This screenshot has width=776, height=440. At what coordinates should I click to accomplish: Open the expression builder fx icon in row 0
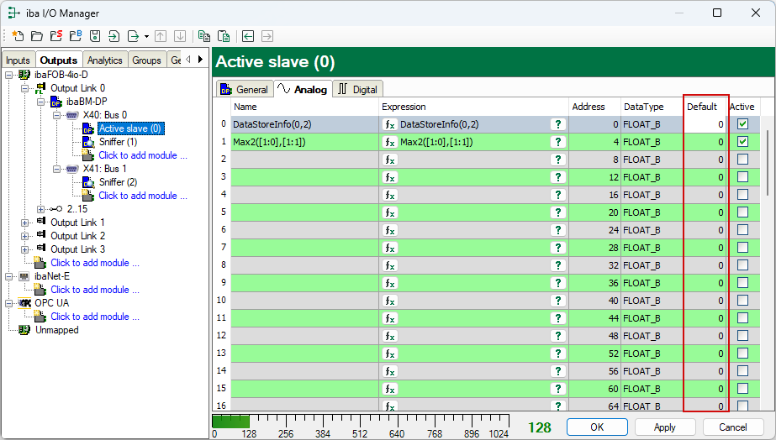click(x=390, y=124)
